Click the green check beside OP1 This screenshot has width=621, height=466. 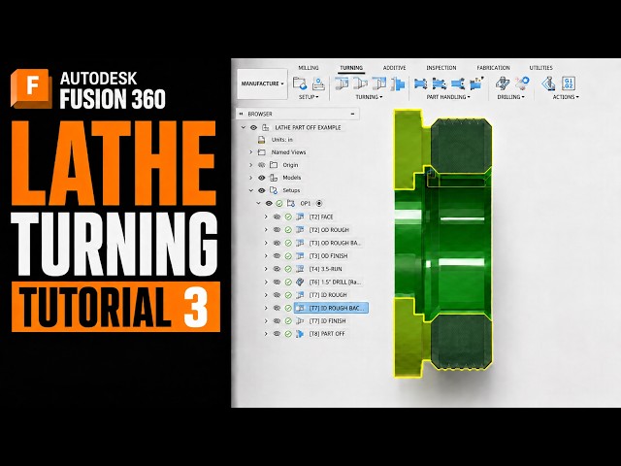point(279,203)
